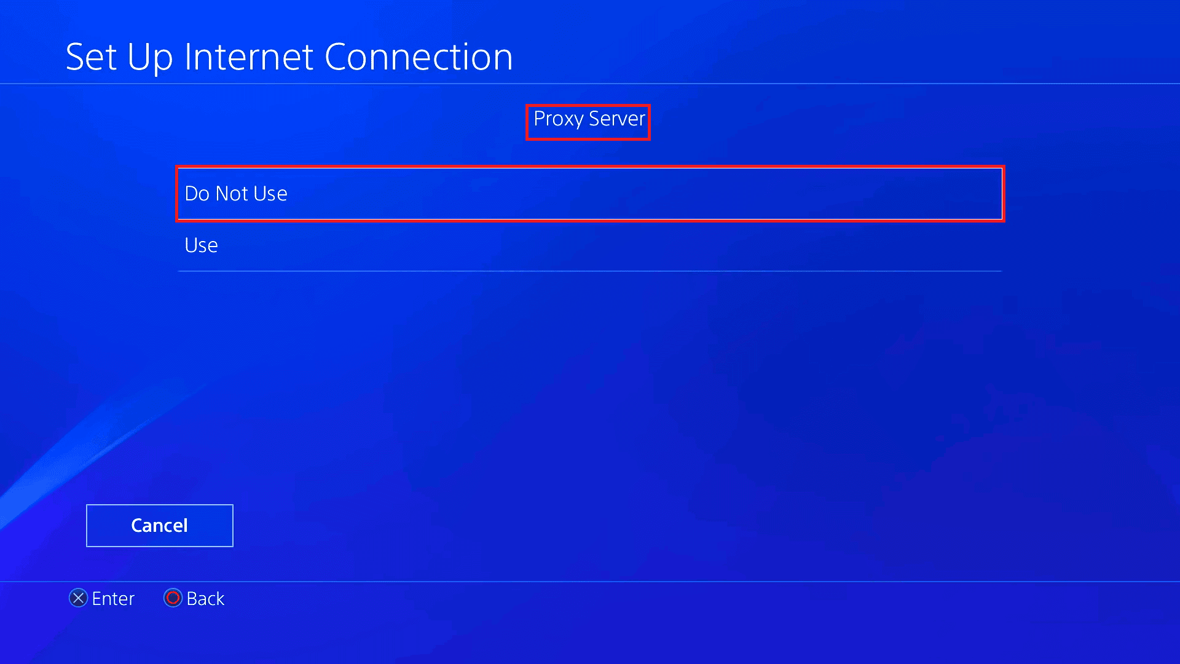The height and width of the screenshot is (664, 1180).
Task: Click the X button icon to enter
Action: tap(78, 598)
